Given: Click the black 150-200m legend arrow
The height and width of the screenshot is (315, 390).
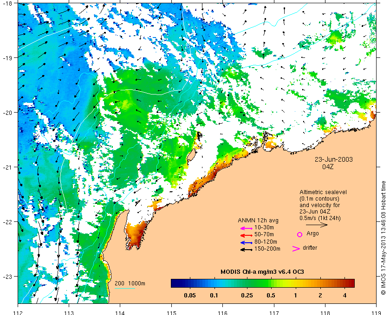Looking at the screenshot, I should 247,250.
